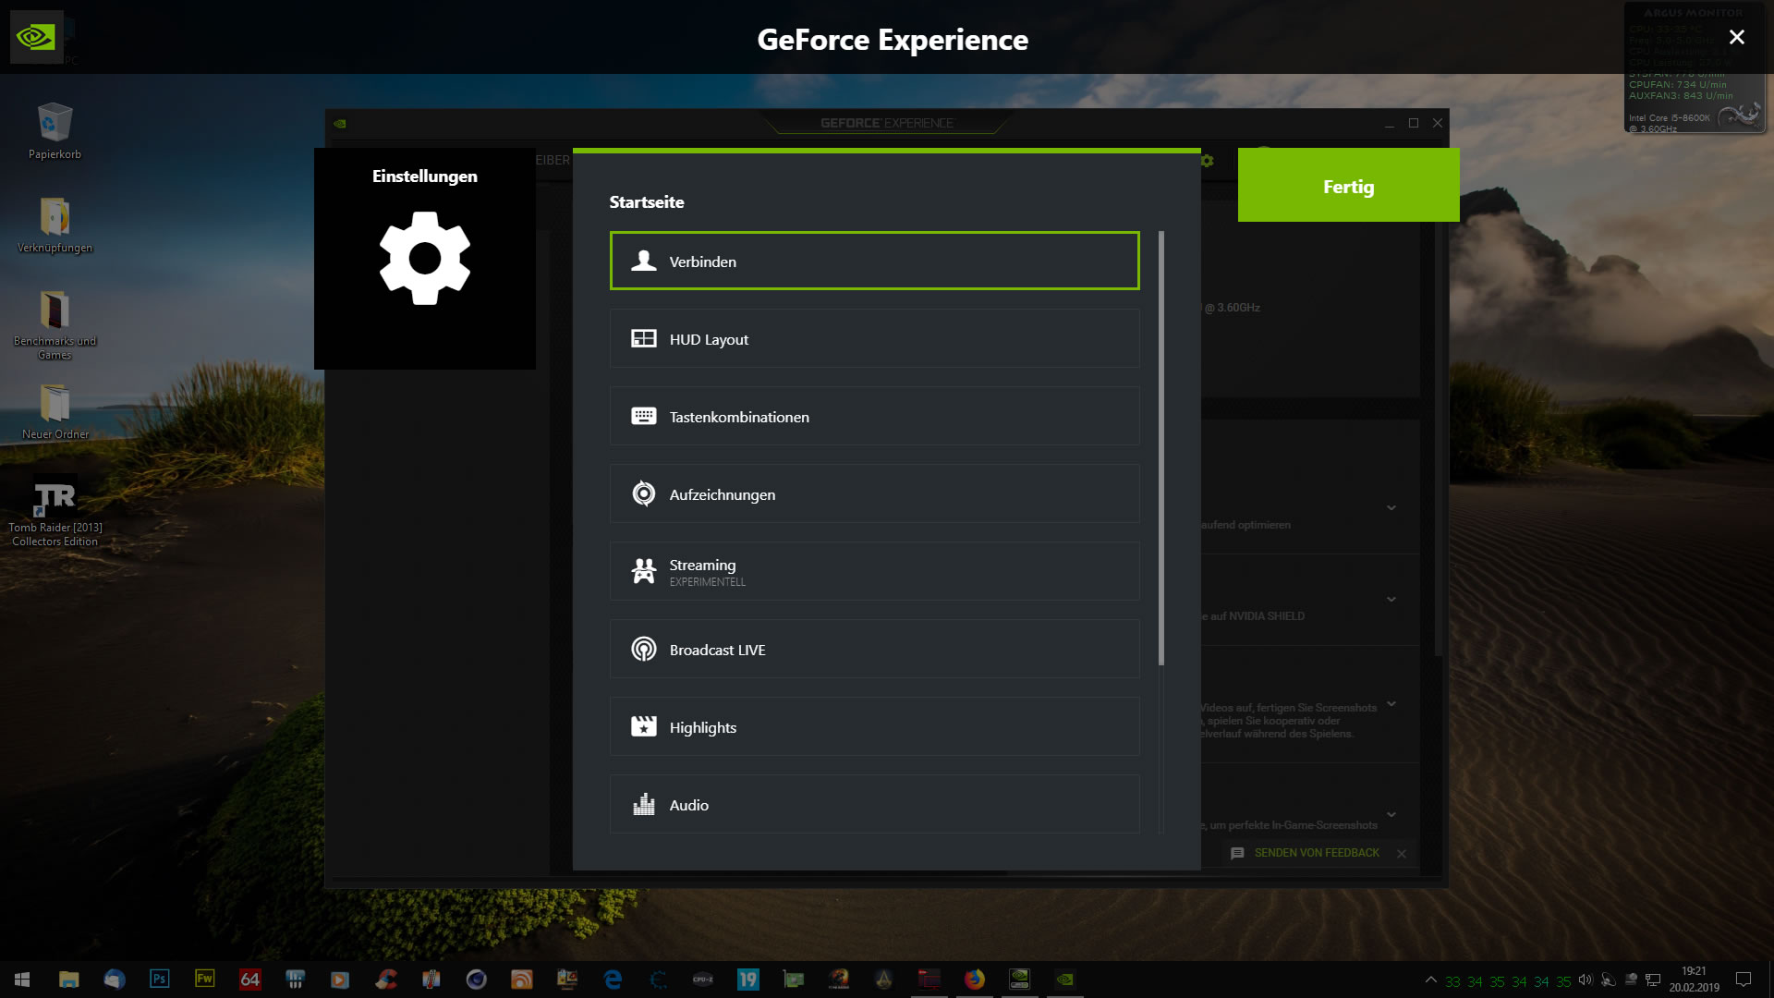Click the volume speaker tray icon
This screenshot has width=1774, height=998.
click(x=1586, y=980)
